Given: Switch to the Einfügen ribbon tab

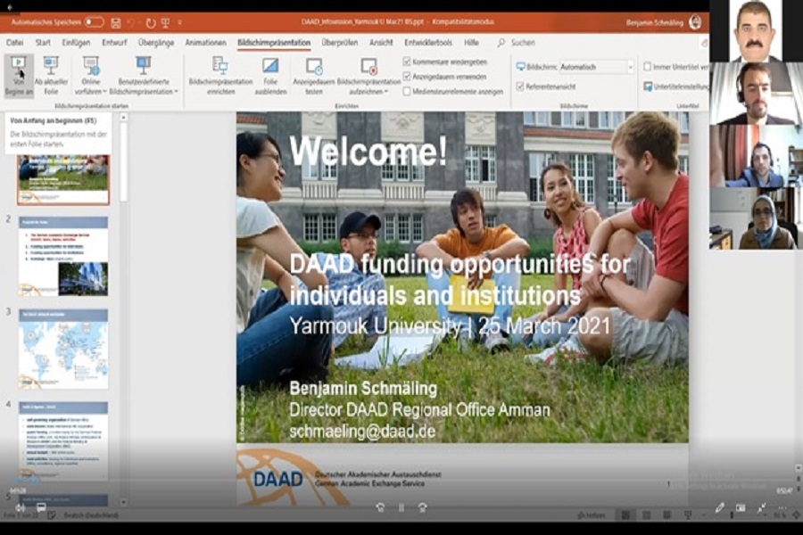Looking at the screenshot, I should pos(76,43).
